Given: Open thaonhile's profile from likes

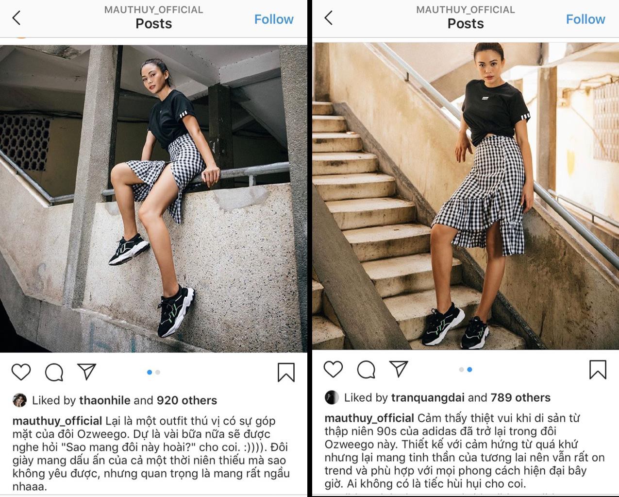Looking at the screenshot, I should point(105,400).
